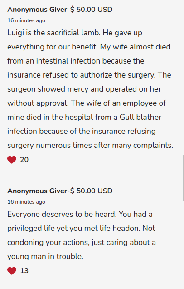Click the like count 20
The height and width of the screenshot is (289, 184).
(24, 160)
